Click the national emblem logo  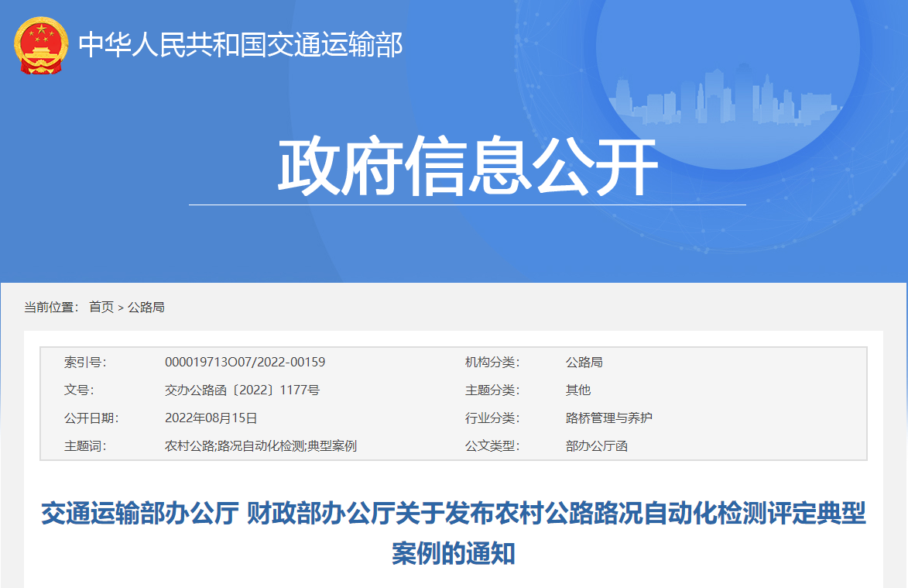pyautogui.click(x=40, y=45)
